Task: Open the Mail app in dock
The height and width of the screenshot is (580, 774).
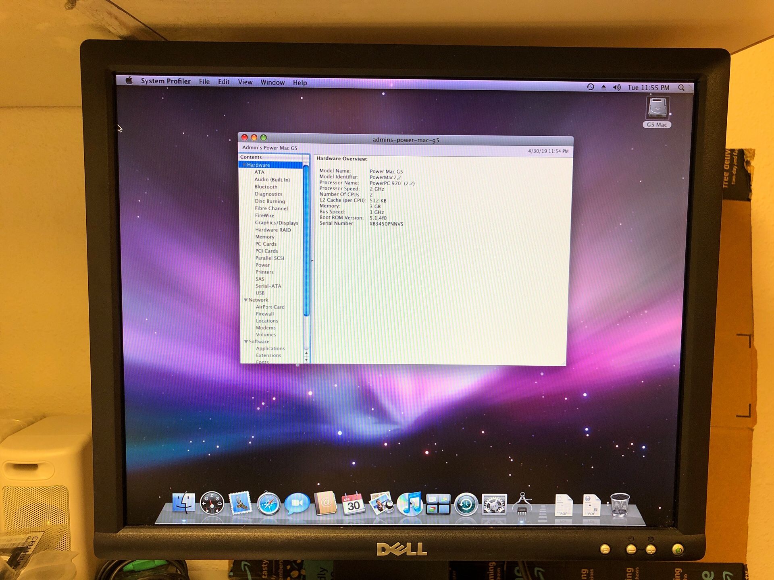Action: 240,503
